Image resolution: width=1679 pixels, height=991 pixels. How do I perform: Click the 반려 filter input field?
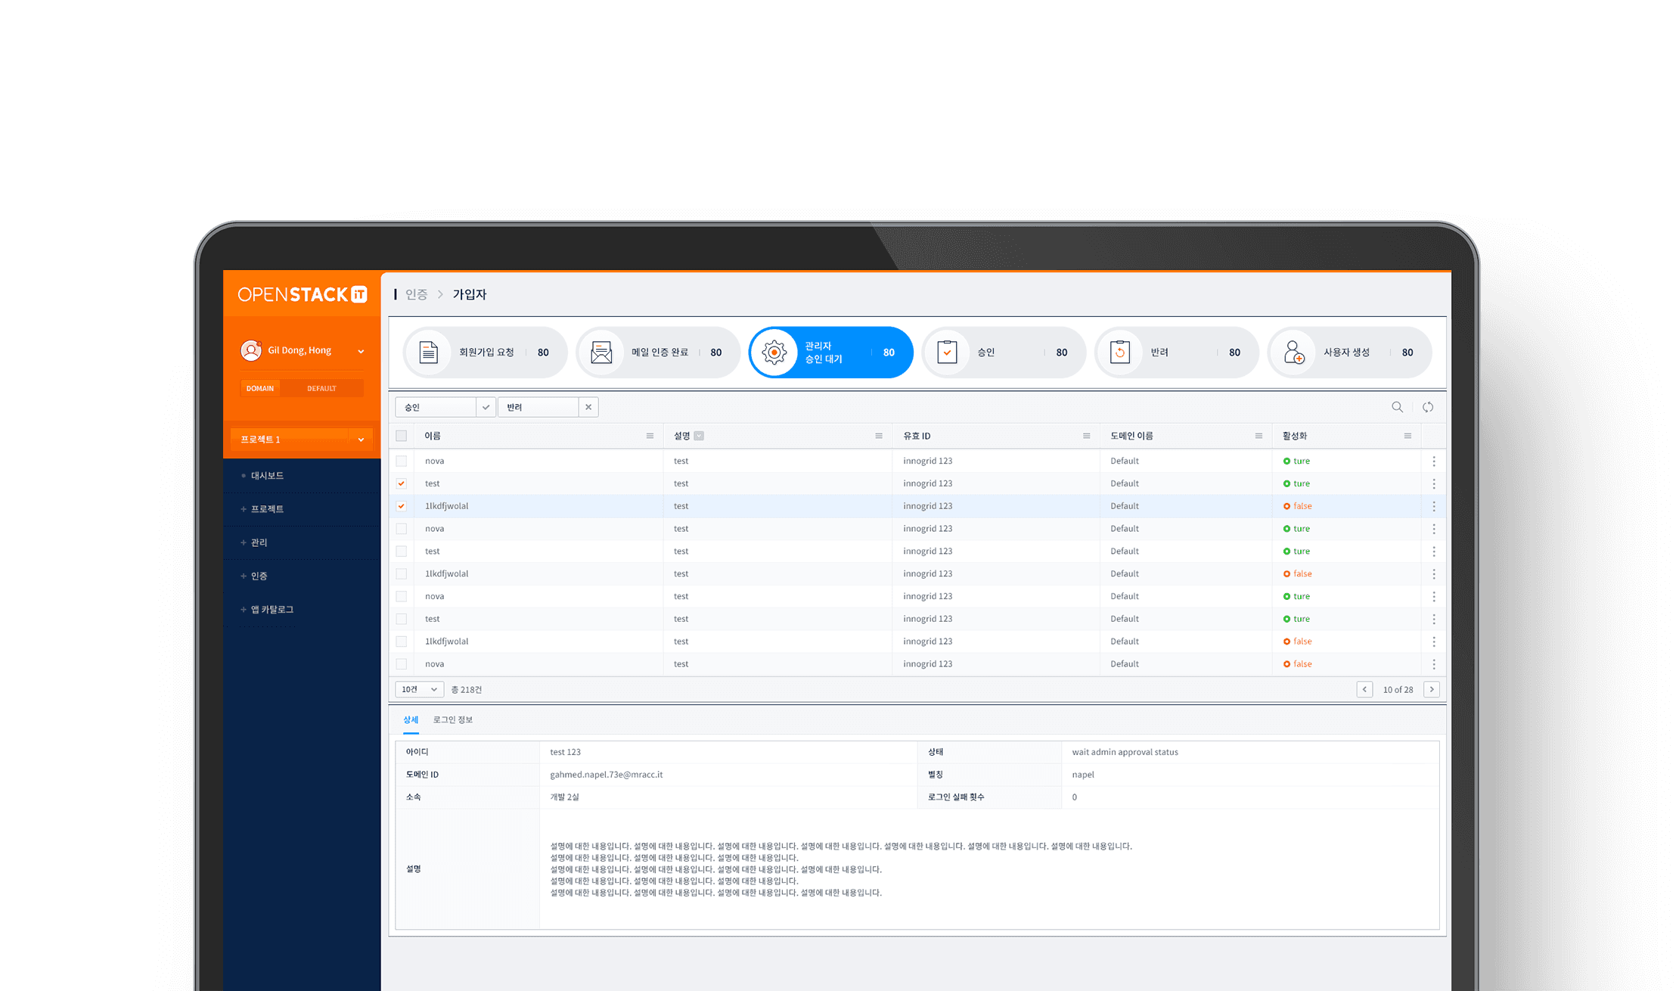pos(538,407)
